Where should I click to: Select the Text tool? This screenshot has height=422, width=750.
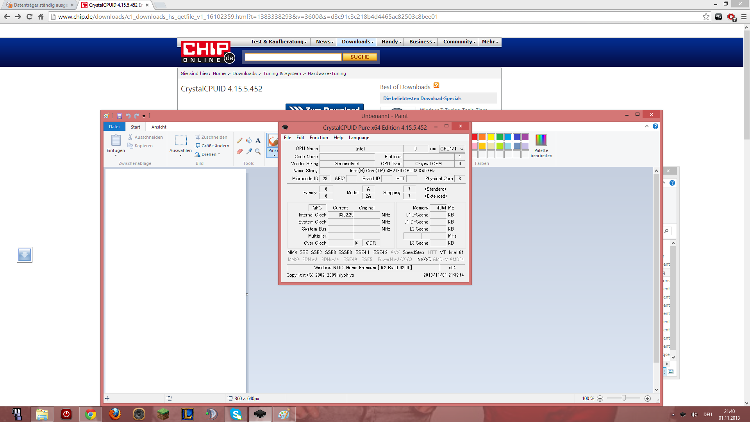258,141
